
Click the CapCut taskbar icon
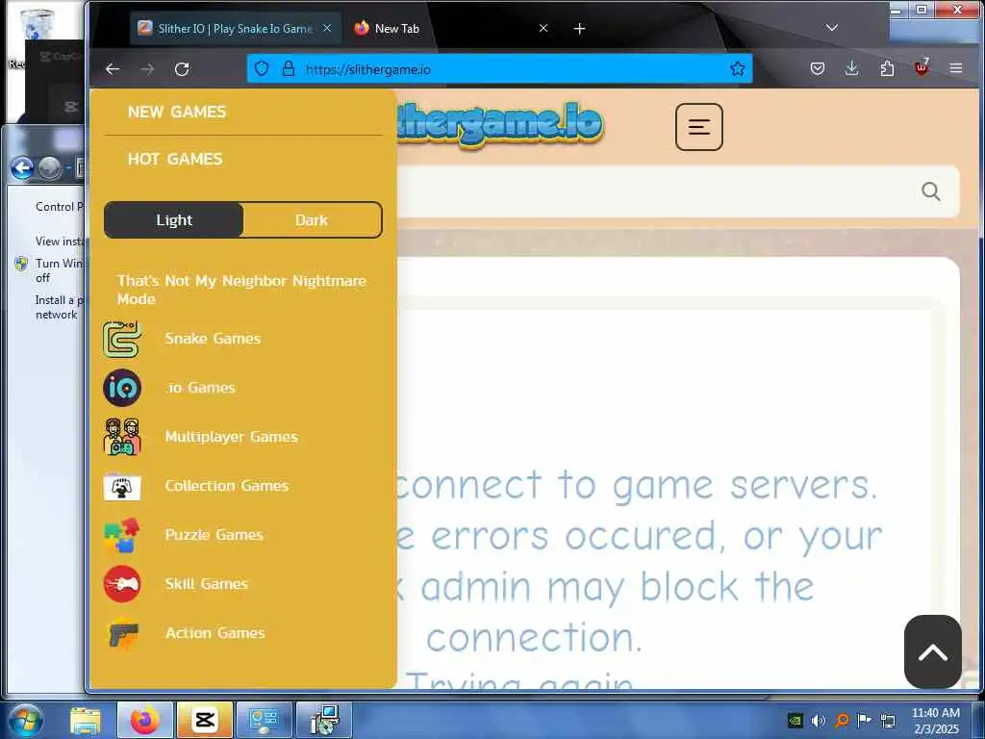pyautogui.click(x=205, y=720)
